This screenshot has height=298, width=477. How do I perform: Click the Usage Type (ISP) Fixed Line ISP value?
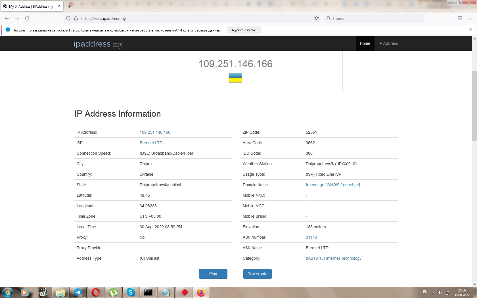tap(323, 174)
